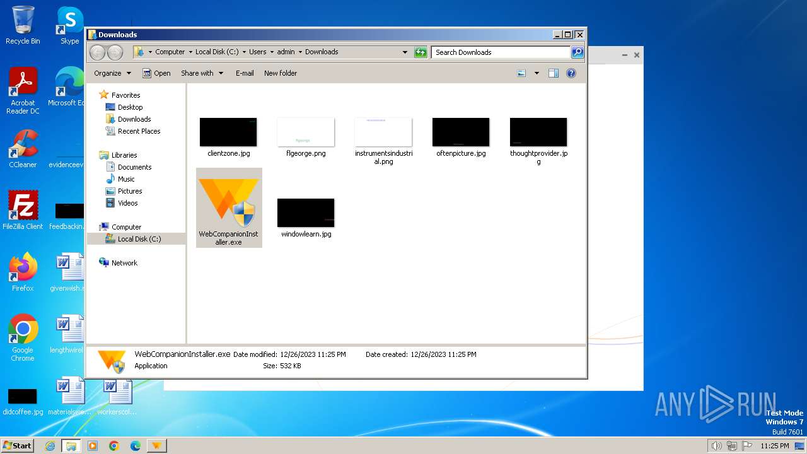The width and height of the screenshot is (807, 454).
Task: Select Local Disk (C:) in navigation pane
Action: pyautogui.click(x=136, y=239)
